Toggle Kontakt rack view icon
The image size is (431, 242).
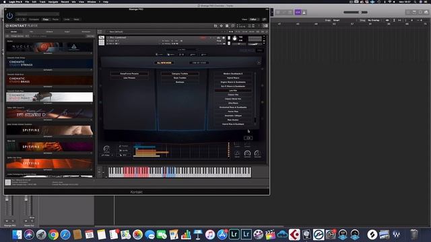tap(227, 26)
